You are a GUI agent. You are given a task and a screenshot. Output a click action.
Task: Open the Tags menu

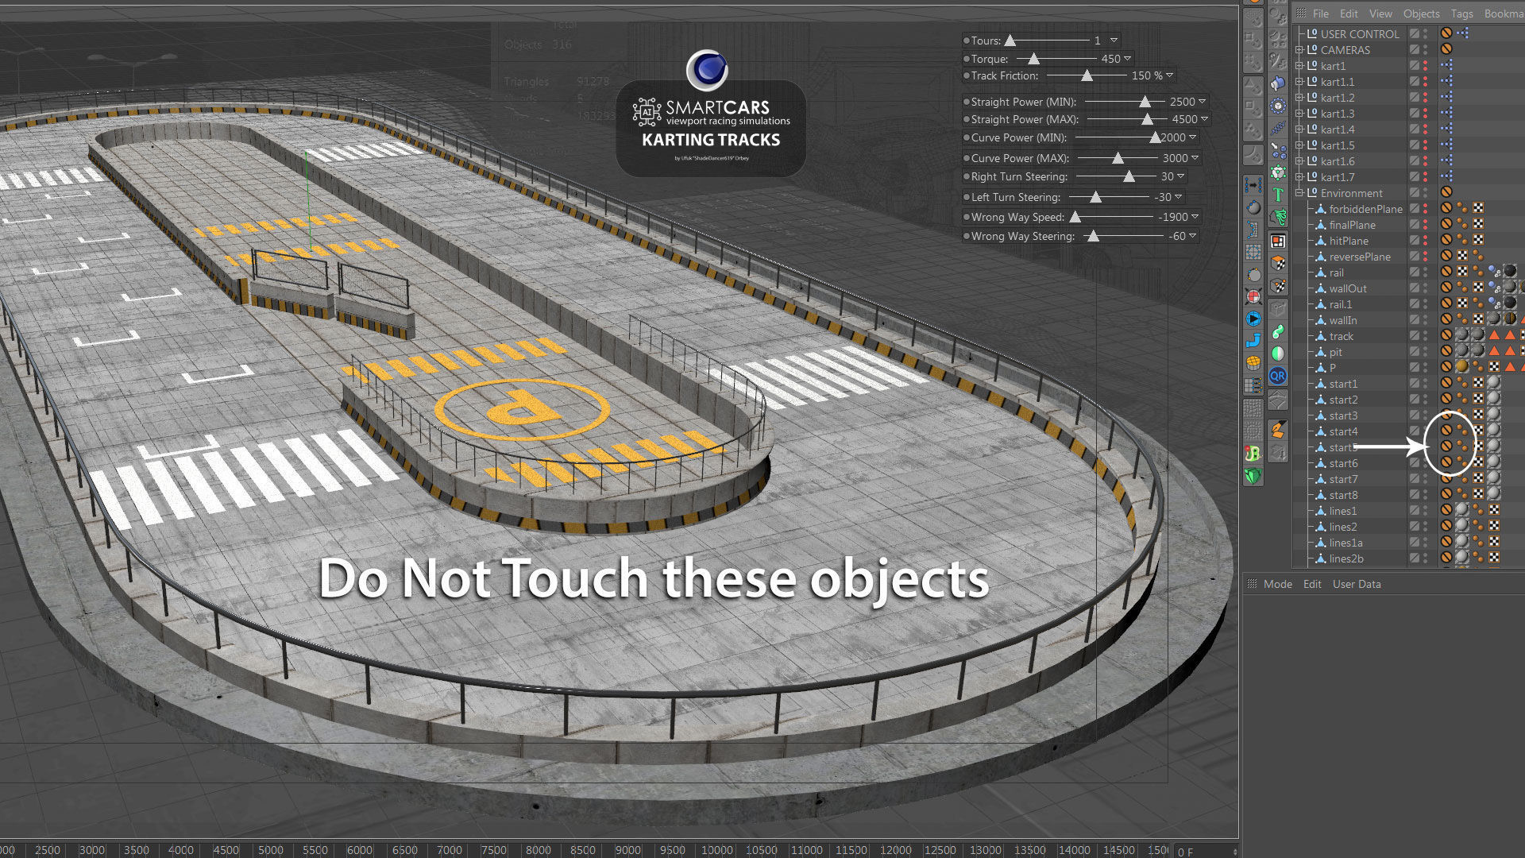(x=1461, y=14)
